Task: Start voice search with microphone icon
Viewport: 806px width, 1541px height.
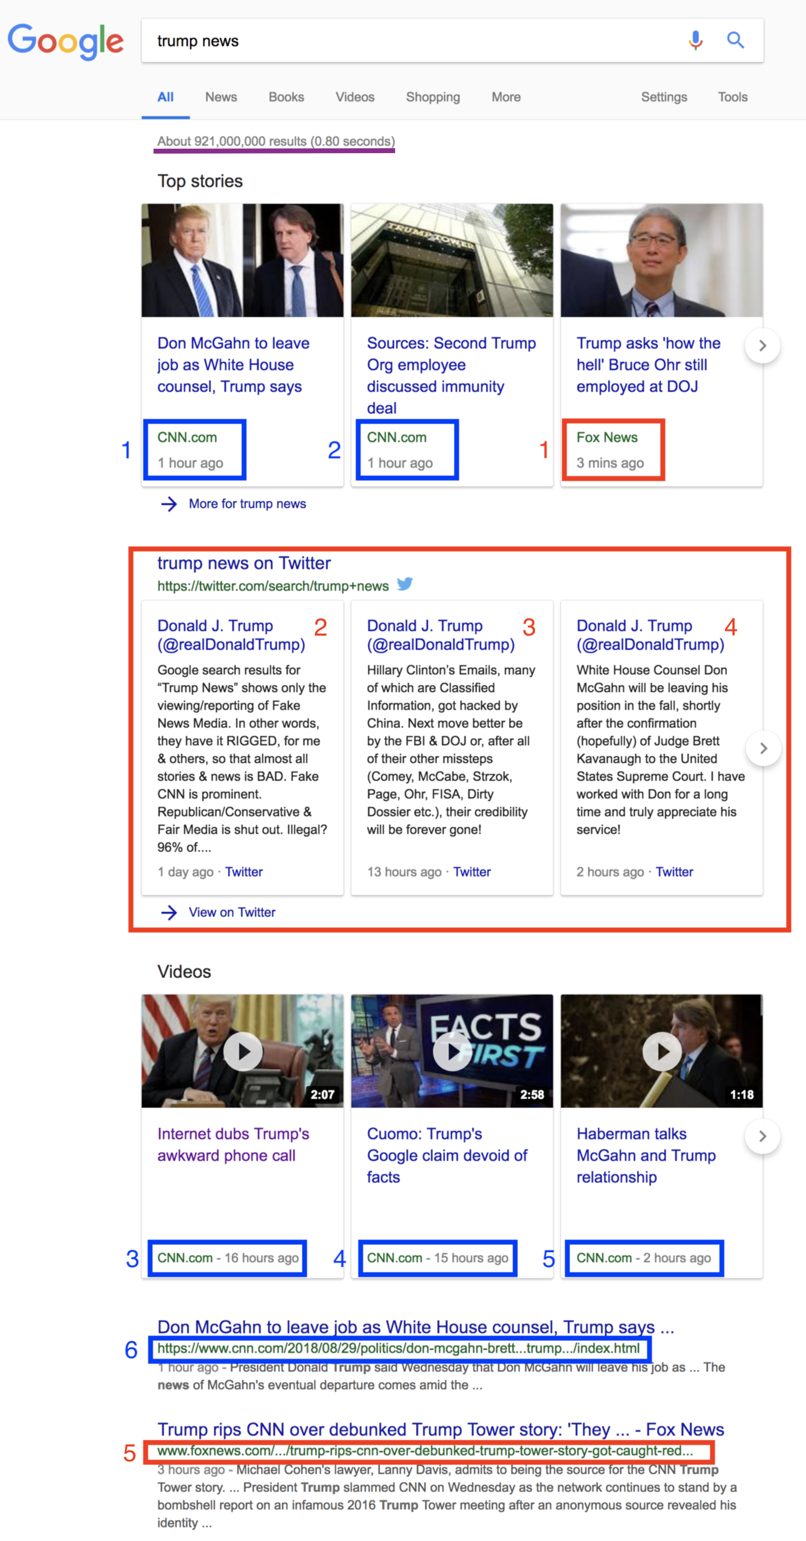Action: (x=695, y=40)
